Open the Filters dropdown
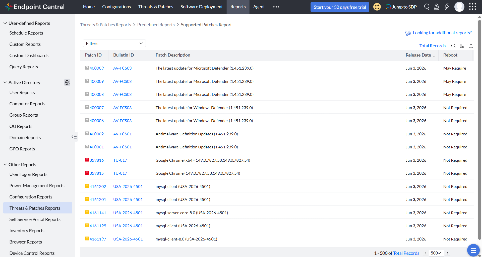 pos(114,43)
